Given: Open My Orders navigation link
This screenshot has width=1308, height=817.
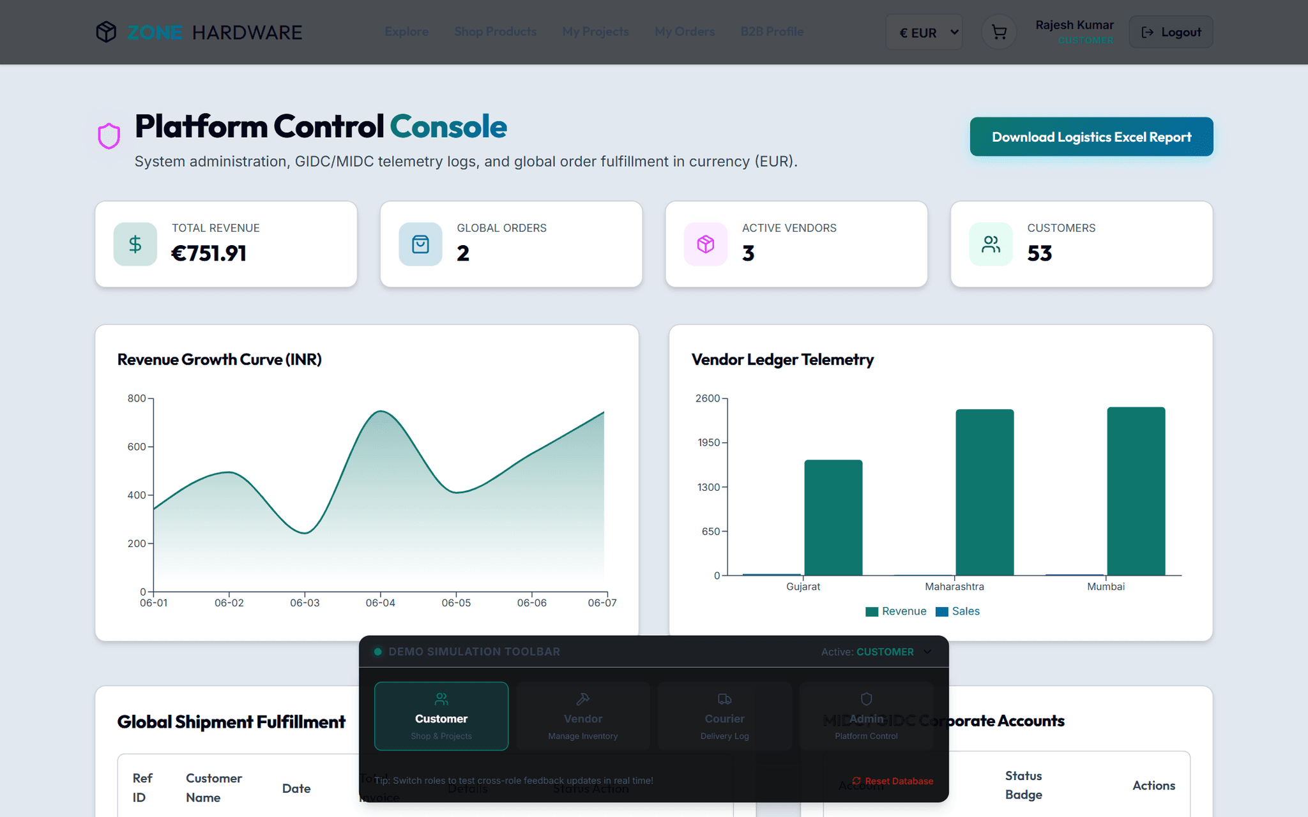Looking at the screenshot, I should [685, 32].
